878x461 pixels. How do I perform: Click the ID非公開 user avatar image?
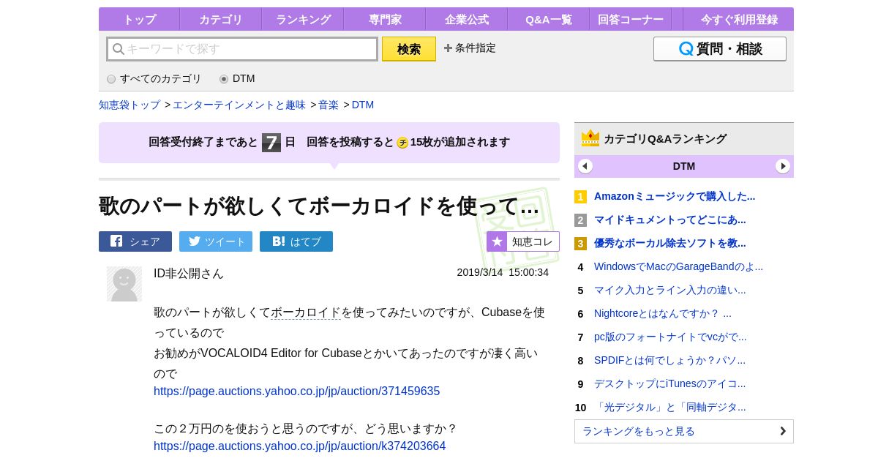click(x=124, y=284)
